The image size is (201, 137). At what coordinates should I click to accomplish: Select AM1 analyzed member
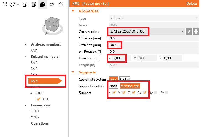pyautogui.click(x=34, y=51)
